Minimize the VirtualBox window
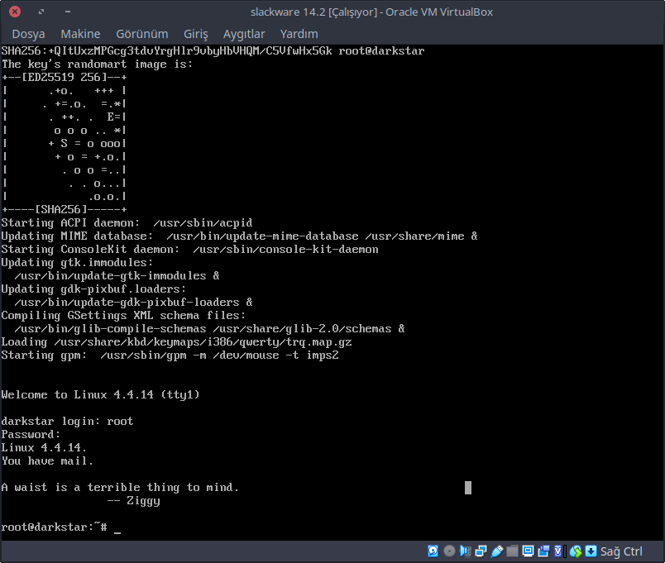665x563 pixels. coord(68,12)
